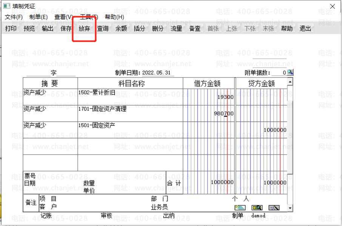Click the 预览 toolbar button

(x=29, y=29)
